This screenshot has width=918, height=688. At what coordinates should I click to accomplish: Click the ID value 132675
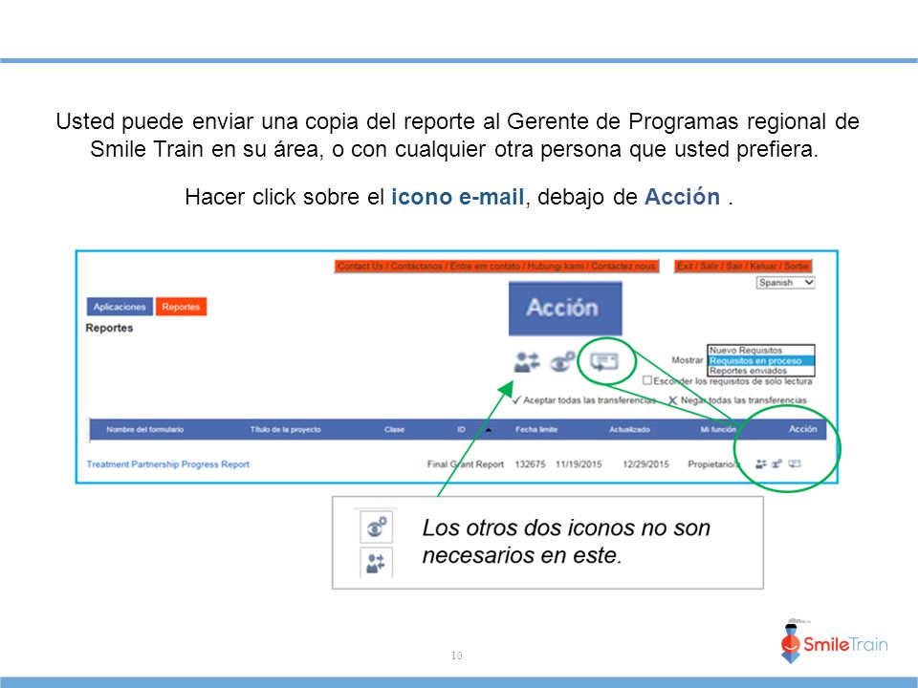click(x=530, y=464)
